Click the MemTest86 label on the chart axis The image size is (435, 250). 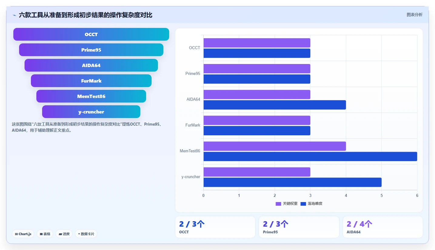pyautogui.click(x=190, y=151)
